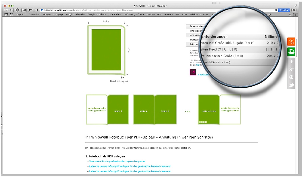Go back with the Safari back arrow
The width and height of the screenshot is (303, 177).
point(7,10)
